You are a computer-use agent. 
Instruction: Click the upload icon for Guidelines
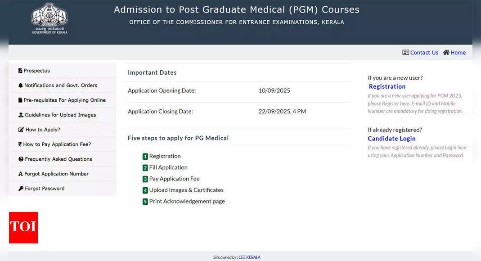21,115
